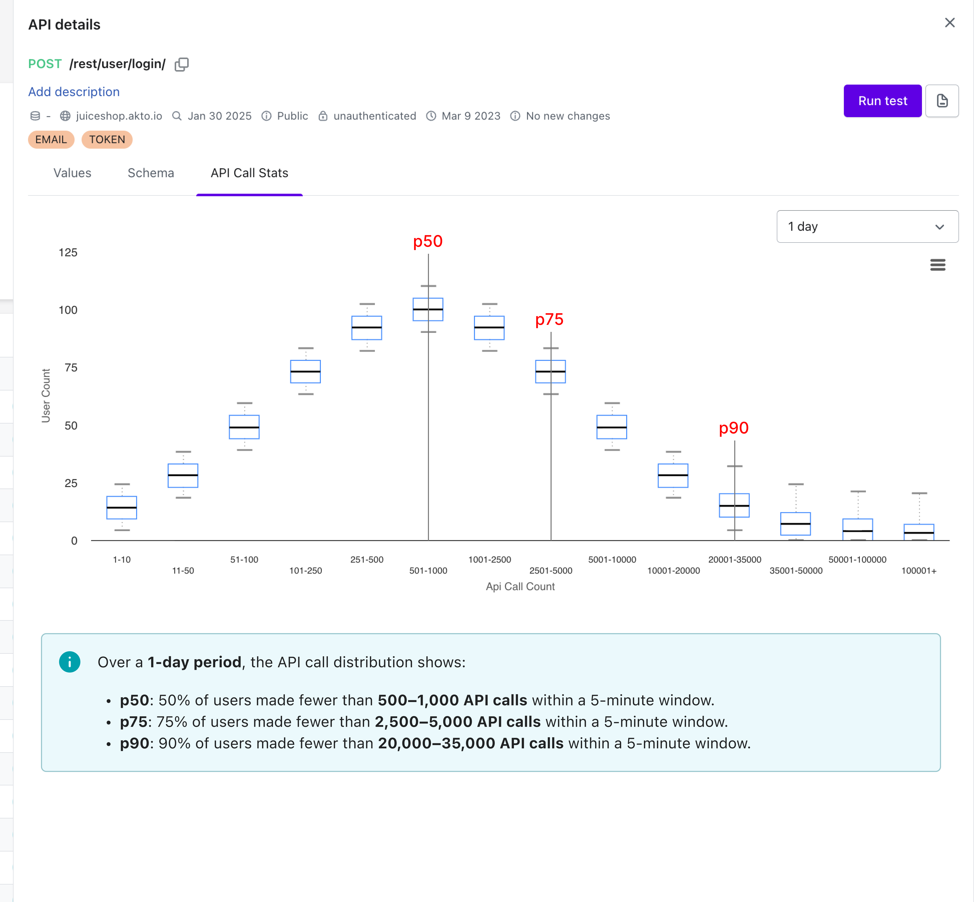Click the 501-1000 box plot at p50
The image size is (974, 902).
(428, 309)
